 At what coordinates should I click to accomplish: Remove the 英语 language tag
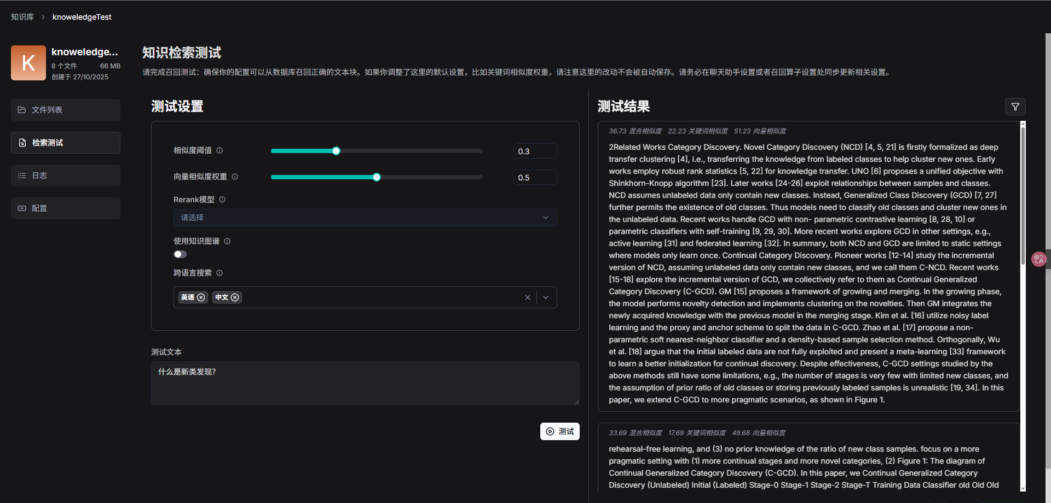pyautogui.click(x=201, y=297)
